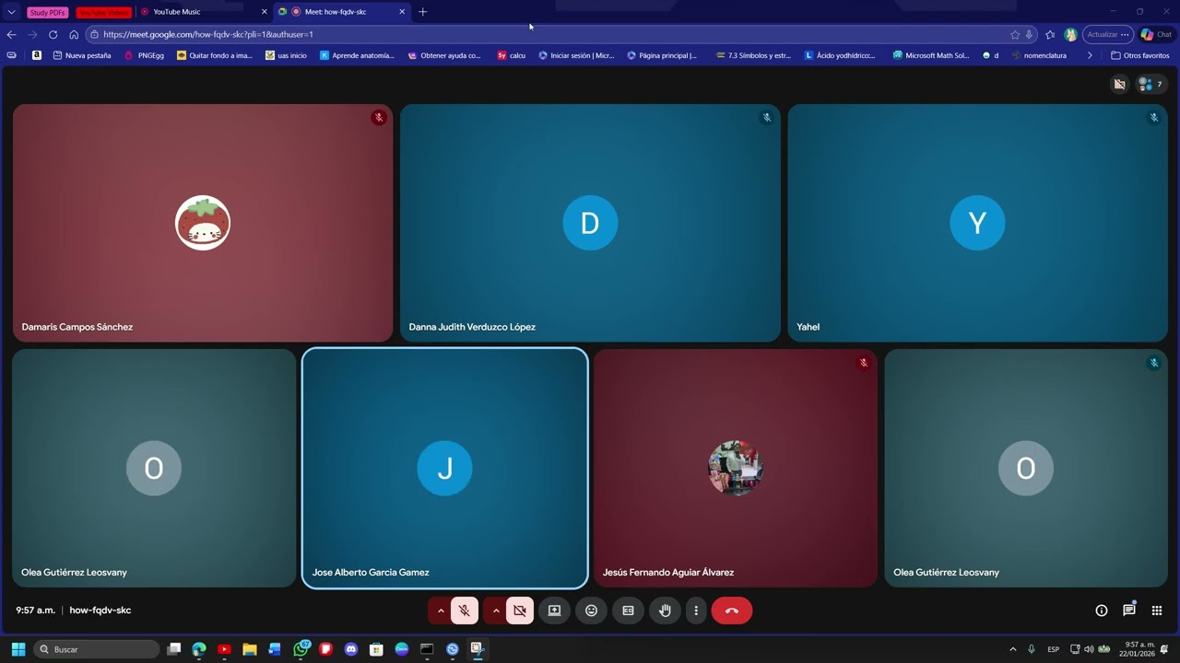Open the chat with everyone panel
The width and height of the screenshot is (1180, 663).
pos(1128,611)
